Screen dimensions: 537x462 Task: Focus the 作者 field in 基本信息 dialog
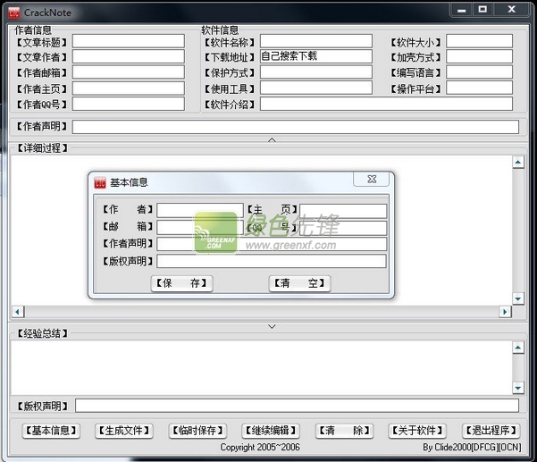point(200,211)
